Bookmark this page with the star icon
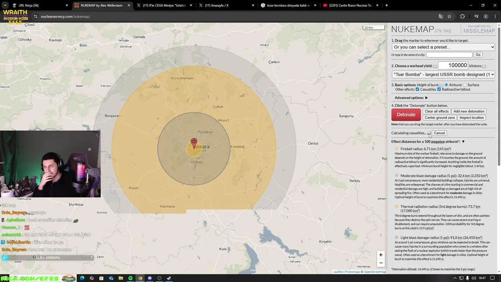This screenshot has height=282, width=501. 449,16
